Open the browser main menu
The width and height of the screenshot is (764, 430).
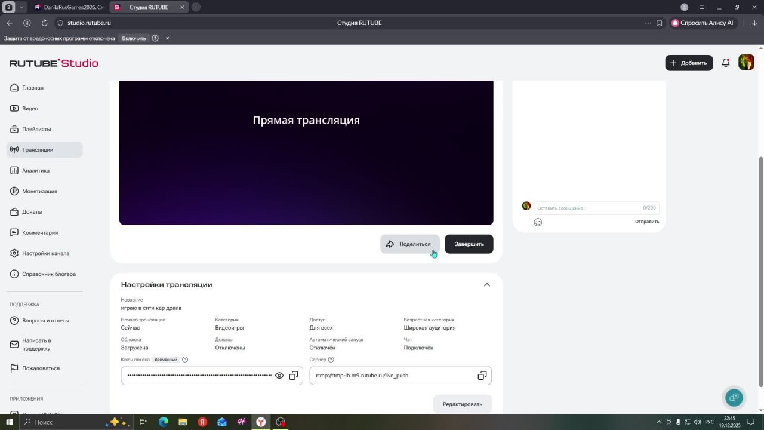[x=702, y=7]
